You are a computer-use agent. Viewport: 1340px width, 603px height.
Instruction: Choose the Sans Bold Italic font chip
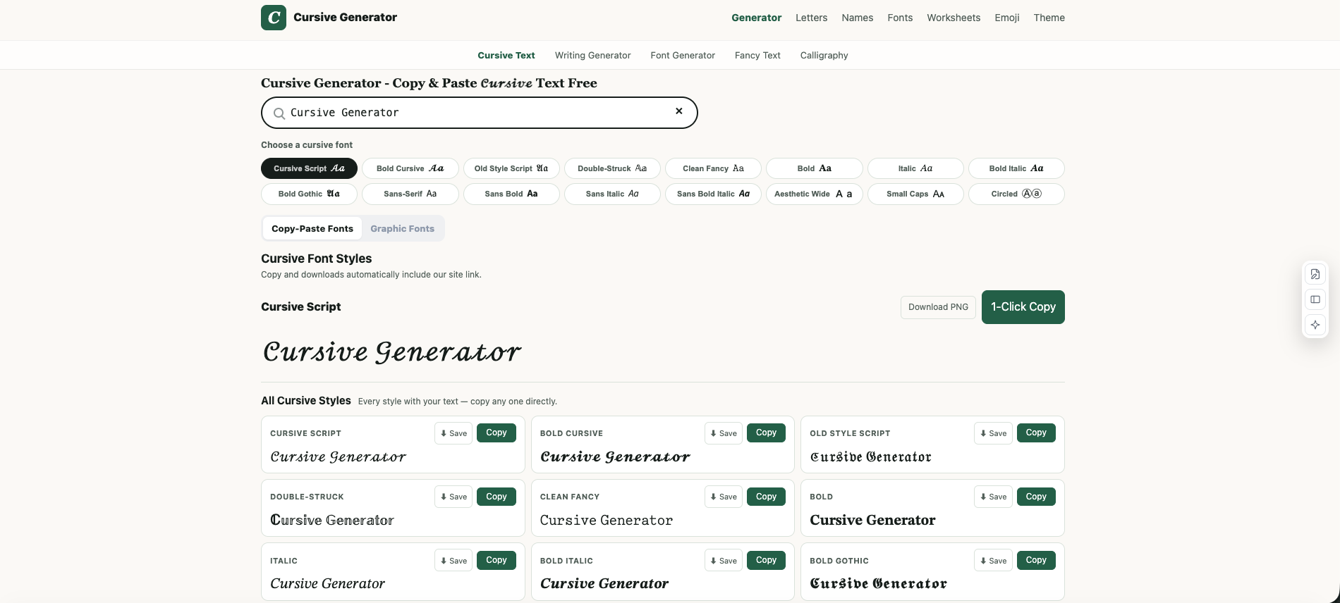(x=713, y=194)
